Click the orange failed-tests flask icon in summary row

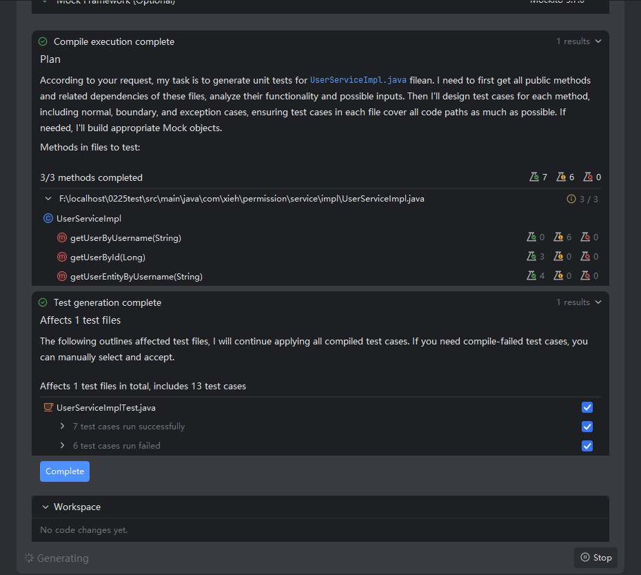(560, 177)
